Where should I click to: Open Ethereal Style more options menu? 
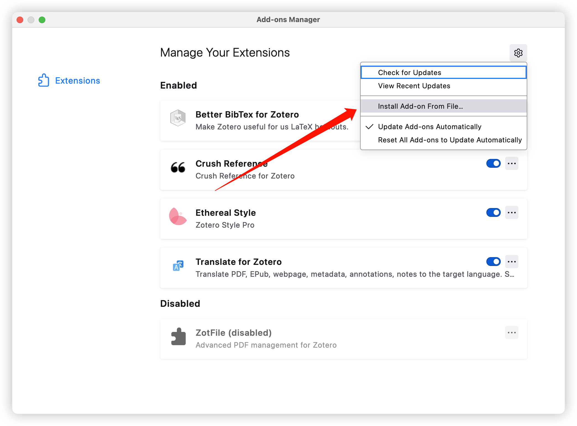pyautogui.click(x=512, y=212)
